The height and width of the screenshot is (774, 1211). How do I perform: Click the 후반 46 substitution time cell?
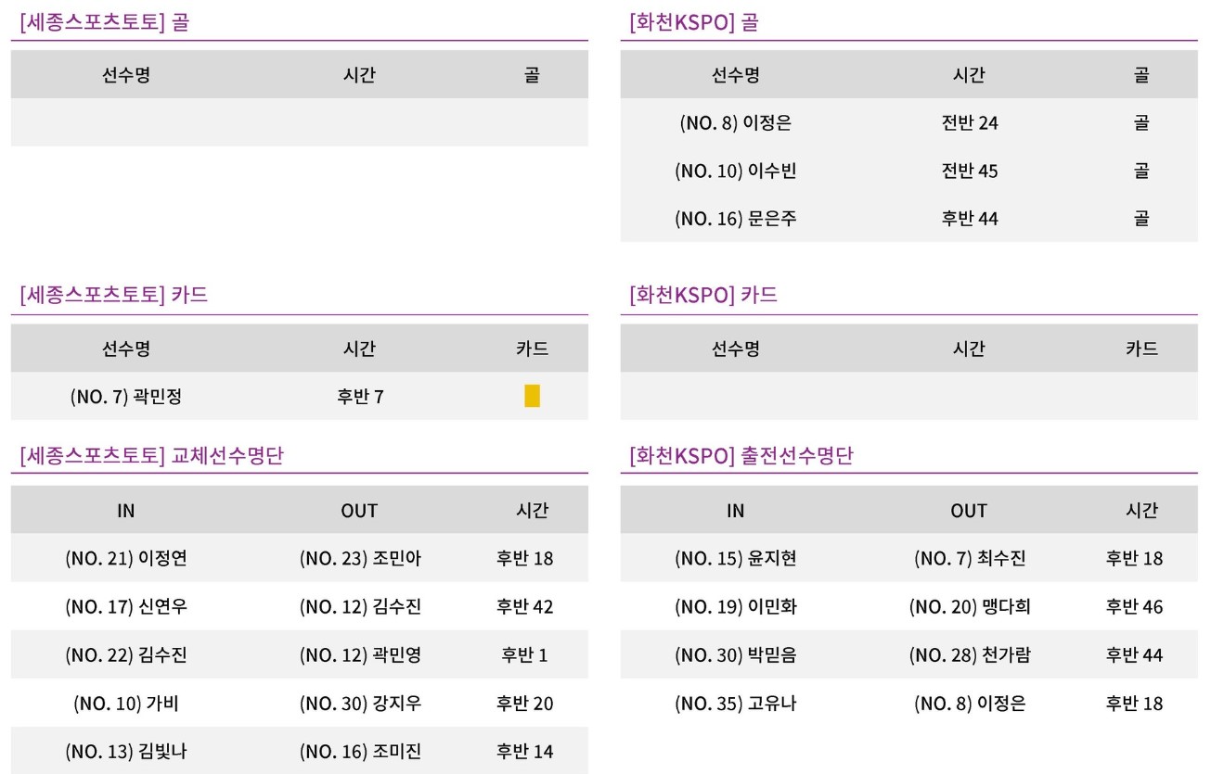1134,606
